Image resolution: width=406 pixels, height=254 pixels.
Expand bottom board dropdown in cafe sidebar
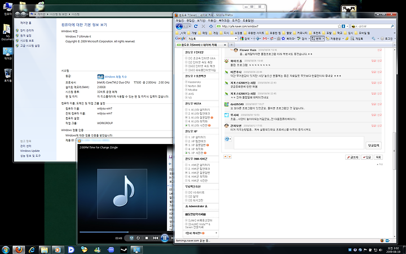pyautogui.click(x=217, y=233)
